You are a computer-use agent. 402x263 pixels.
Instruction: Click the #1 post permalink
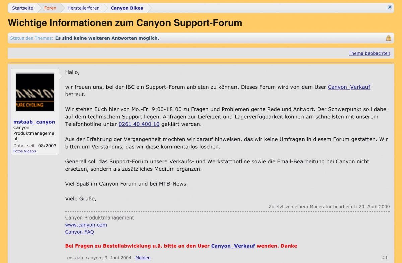coord(385,258)
